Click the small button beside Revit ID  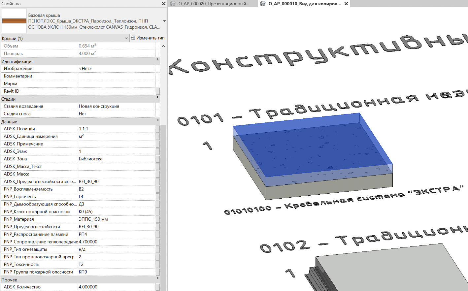point(158,91)
